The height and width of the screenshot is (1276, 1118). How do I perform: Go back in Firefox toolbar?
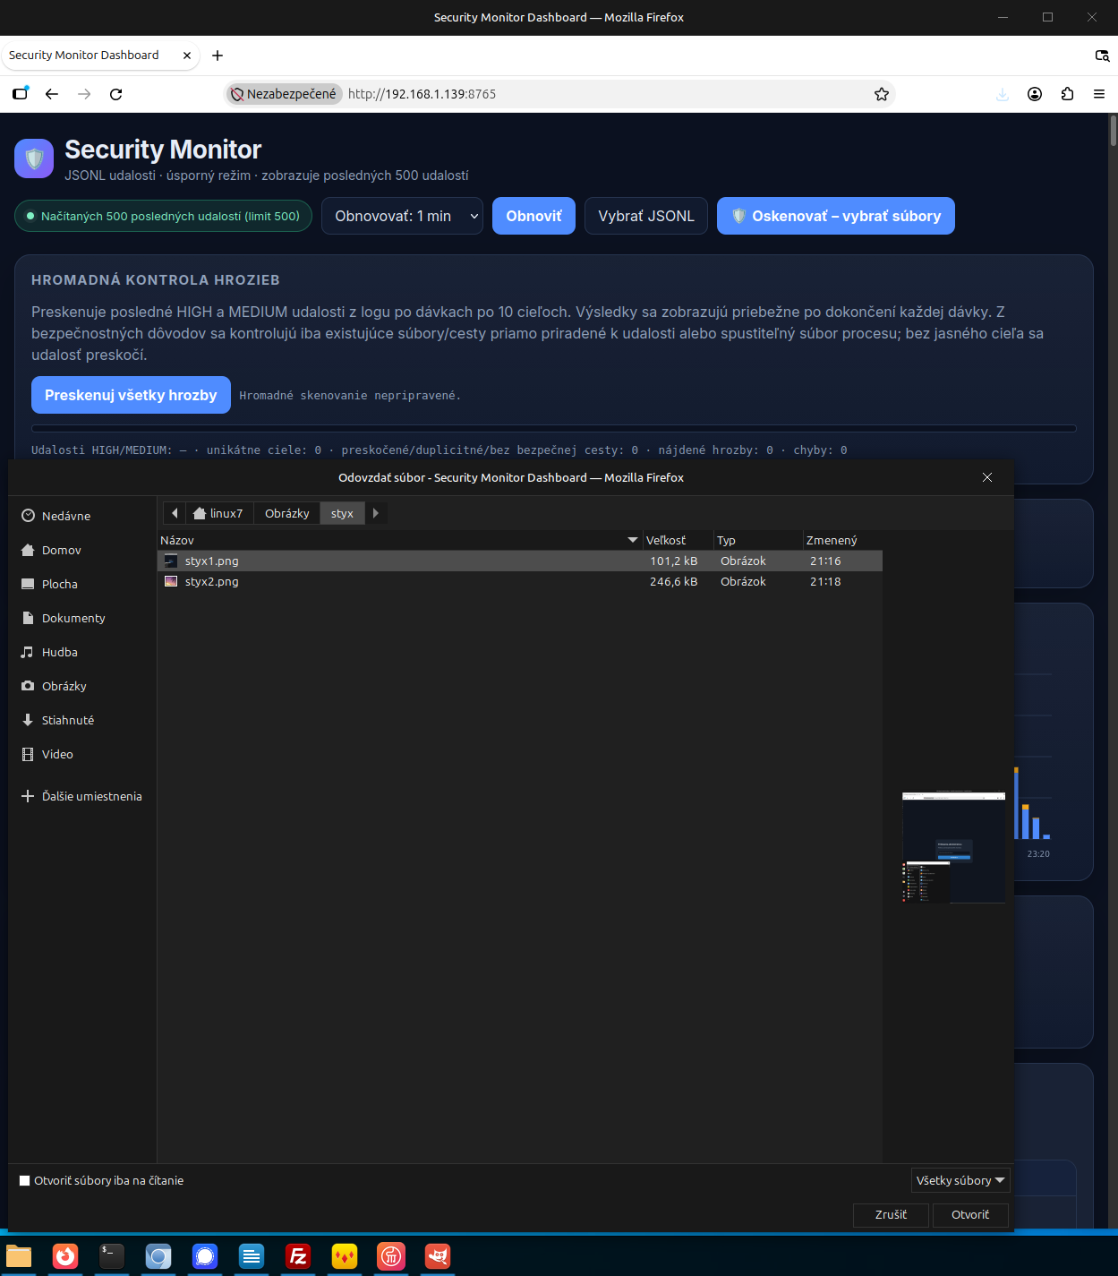pos(52,94)
